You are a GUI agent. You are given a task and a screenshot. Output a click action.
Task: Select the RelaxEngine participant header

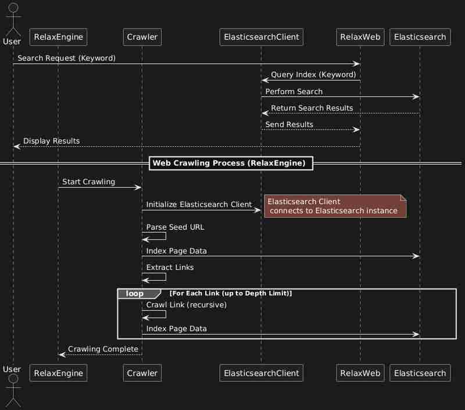click(58, 37)
